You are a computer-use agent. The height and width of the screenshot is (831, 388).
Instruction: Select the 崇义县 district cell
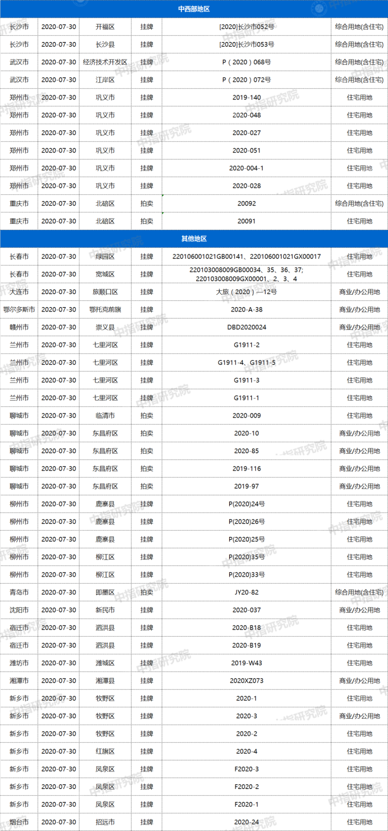[105, 327]
